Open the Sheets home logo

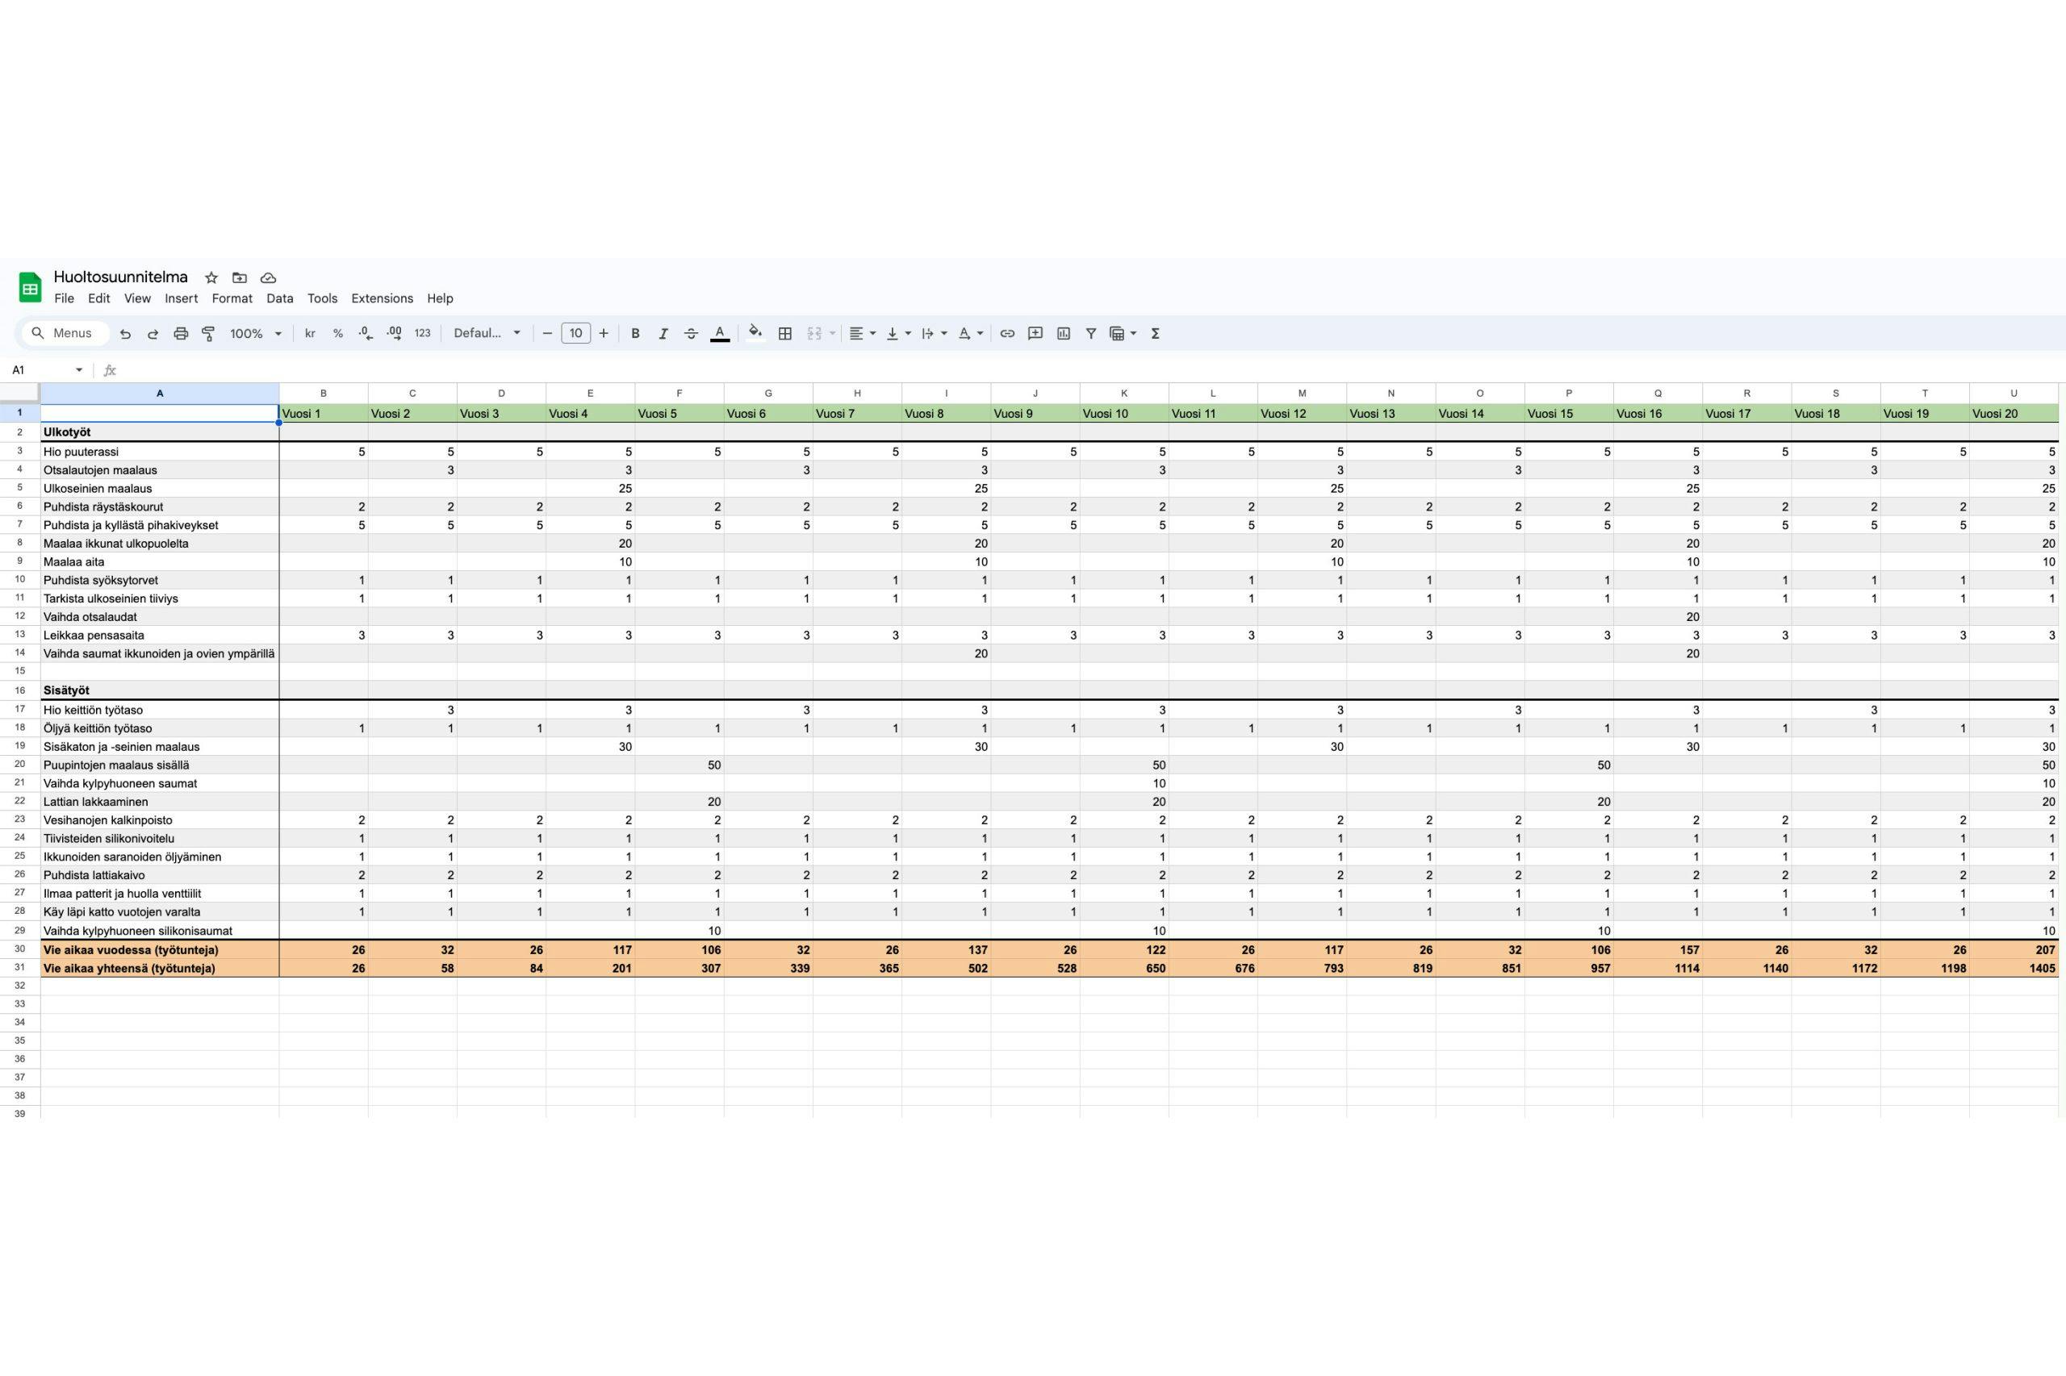(x=30, y=287)
